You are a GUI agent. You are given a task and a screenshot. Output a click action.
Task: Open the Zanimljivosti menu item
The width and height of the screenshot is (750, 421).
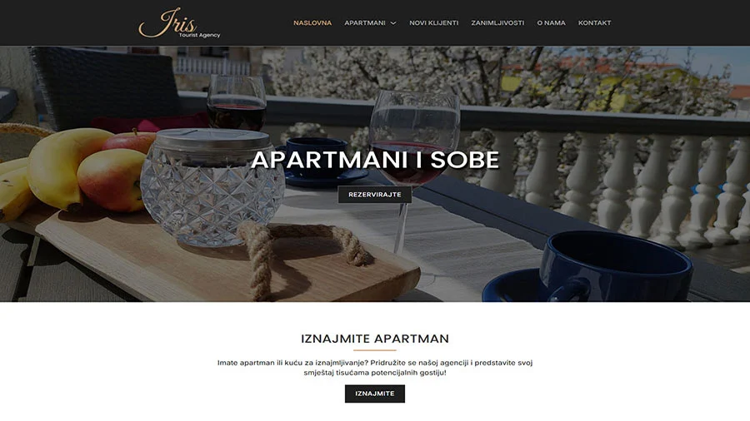[497, 23]
